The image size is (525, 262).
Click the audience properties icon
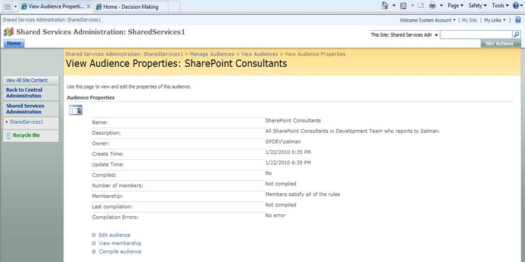tap(75, 110)
